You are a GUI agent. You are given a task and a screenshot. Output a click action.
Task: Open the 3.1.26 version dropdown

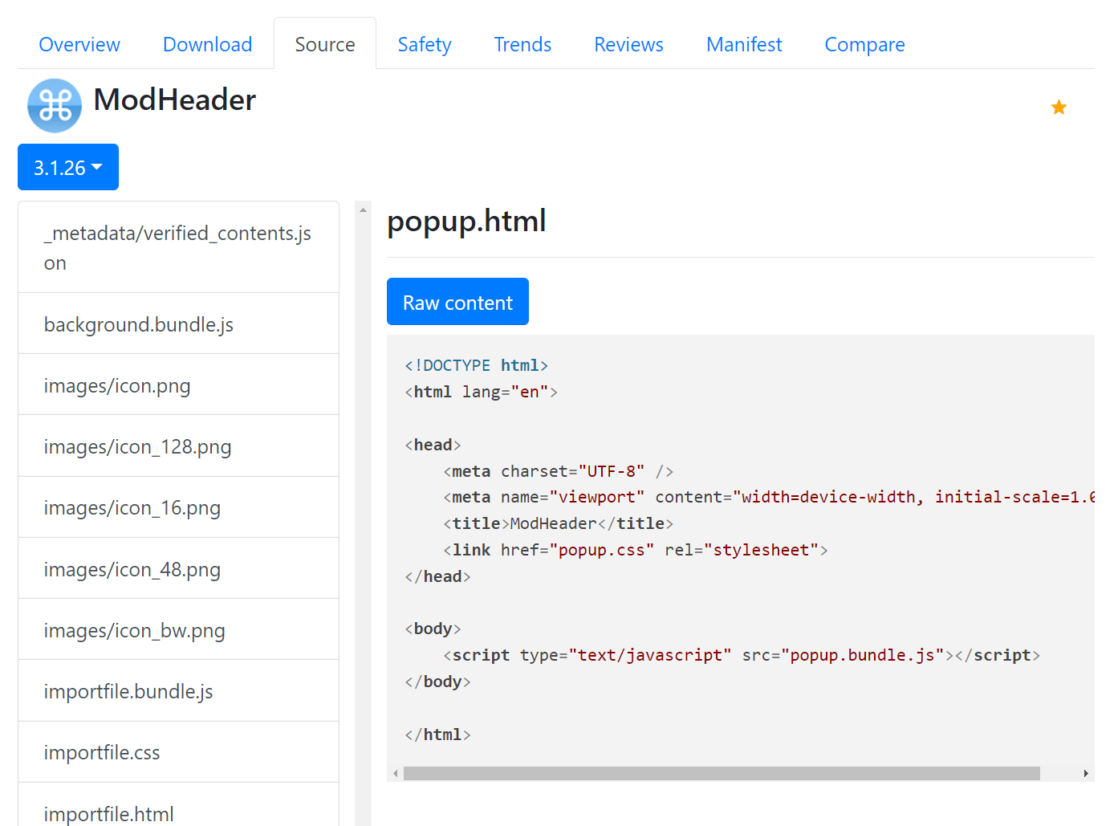tap(68, 167)
